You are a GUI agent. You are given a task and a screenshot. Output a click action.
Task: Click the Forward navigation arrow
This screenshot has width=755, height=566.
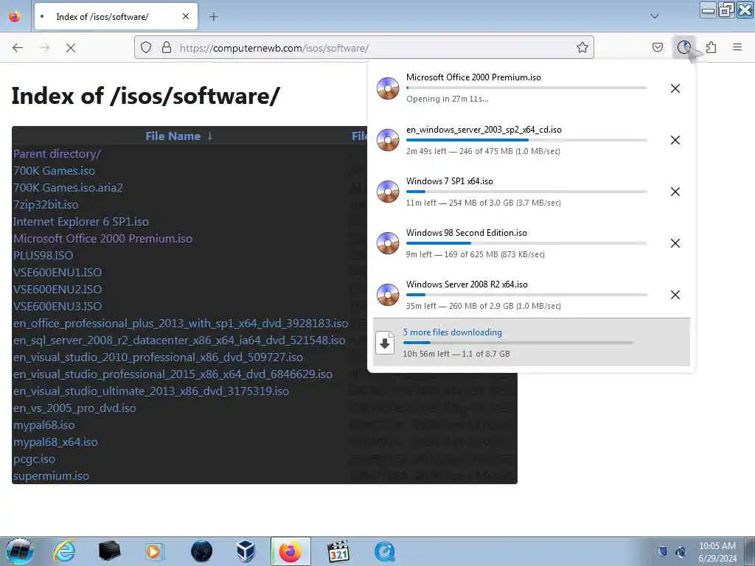coord(44,48)
